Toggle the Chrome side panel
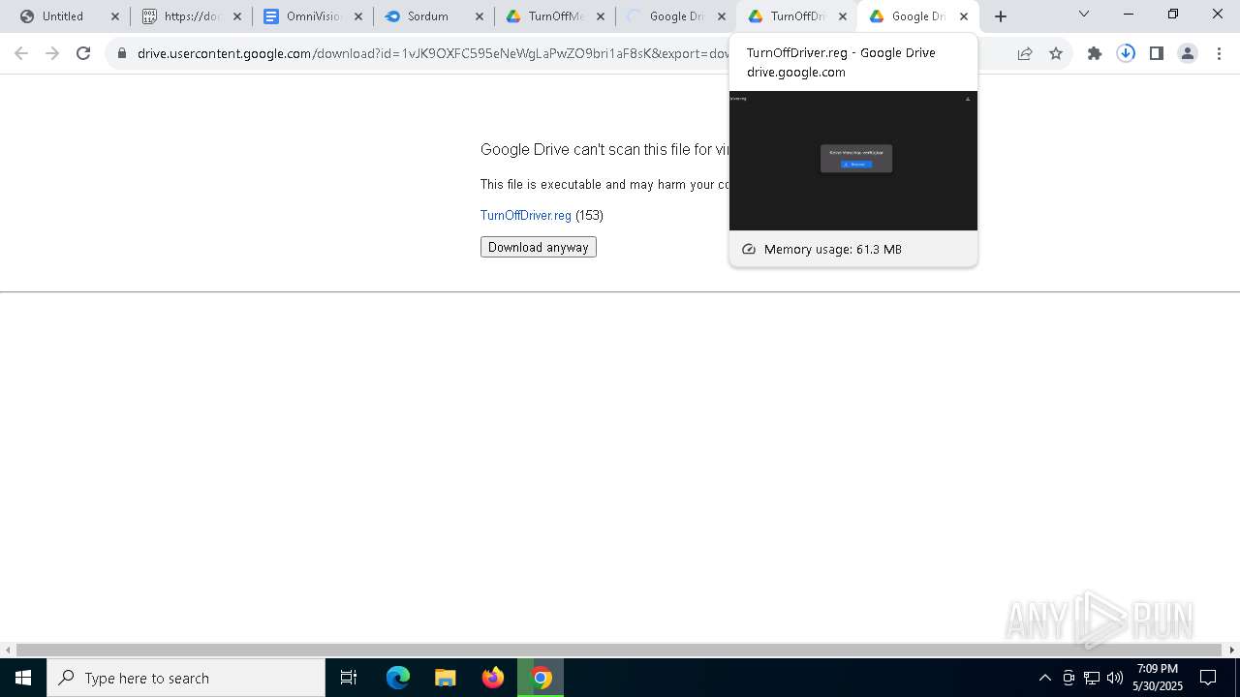The width and height of the screenshot is (1240, 697). 1157,53
